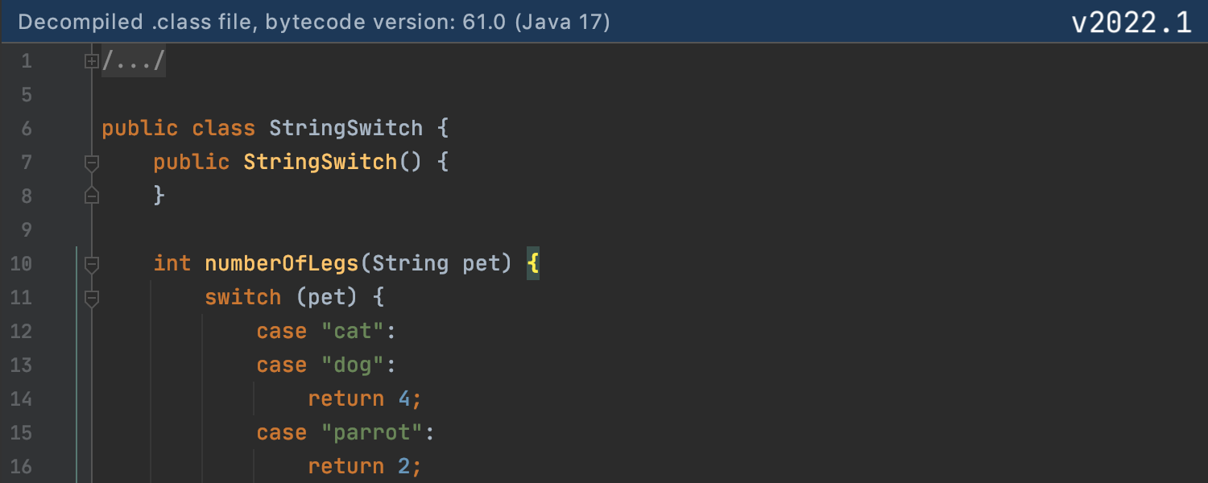The width and height of the screenshot is (1208, 483).
Task: Click the highlighted opening brace after numberOfLegs
Action: [x=532, y=264]
